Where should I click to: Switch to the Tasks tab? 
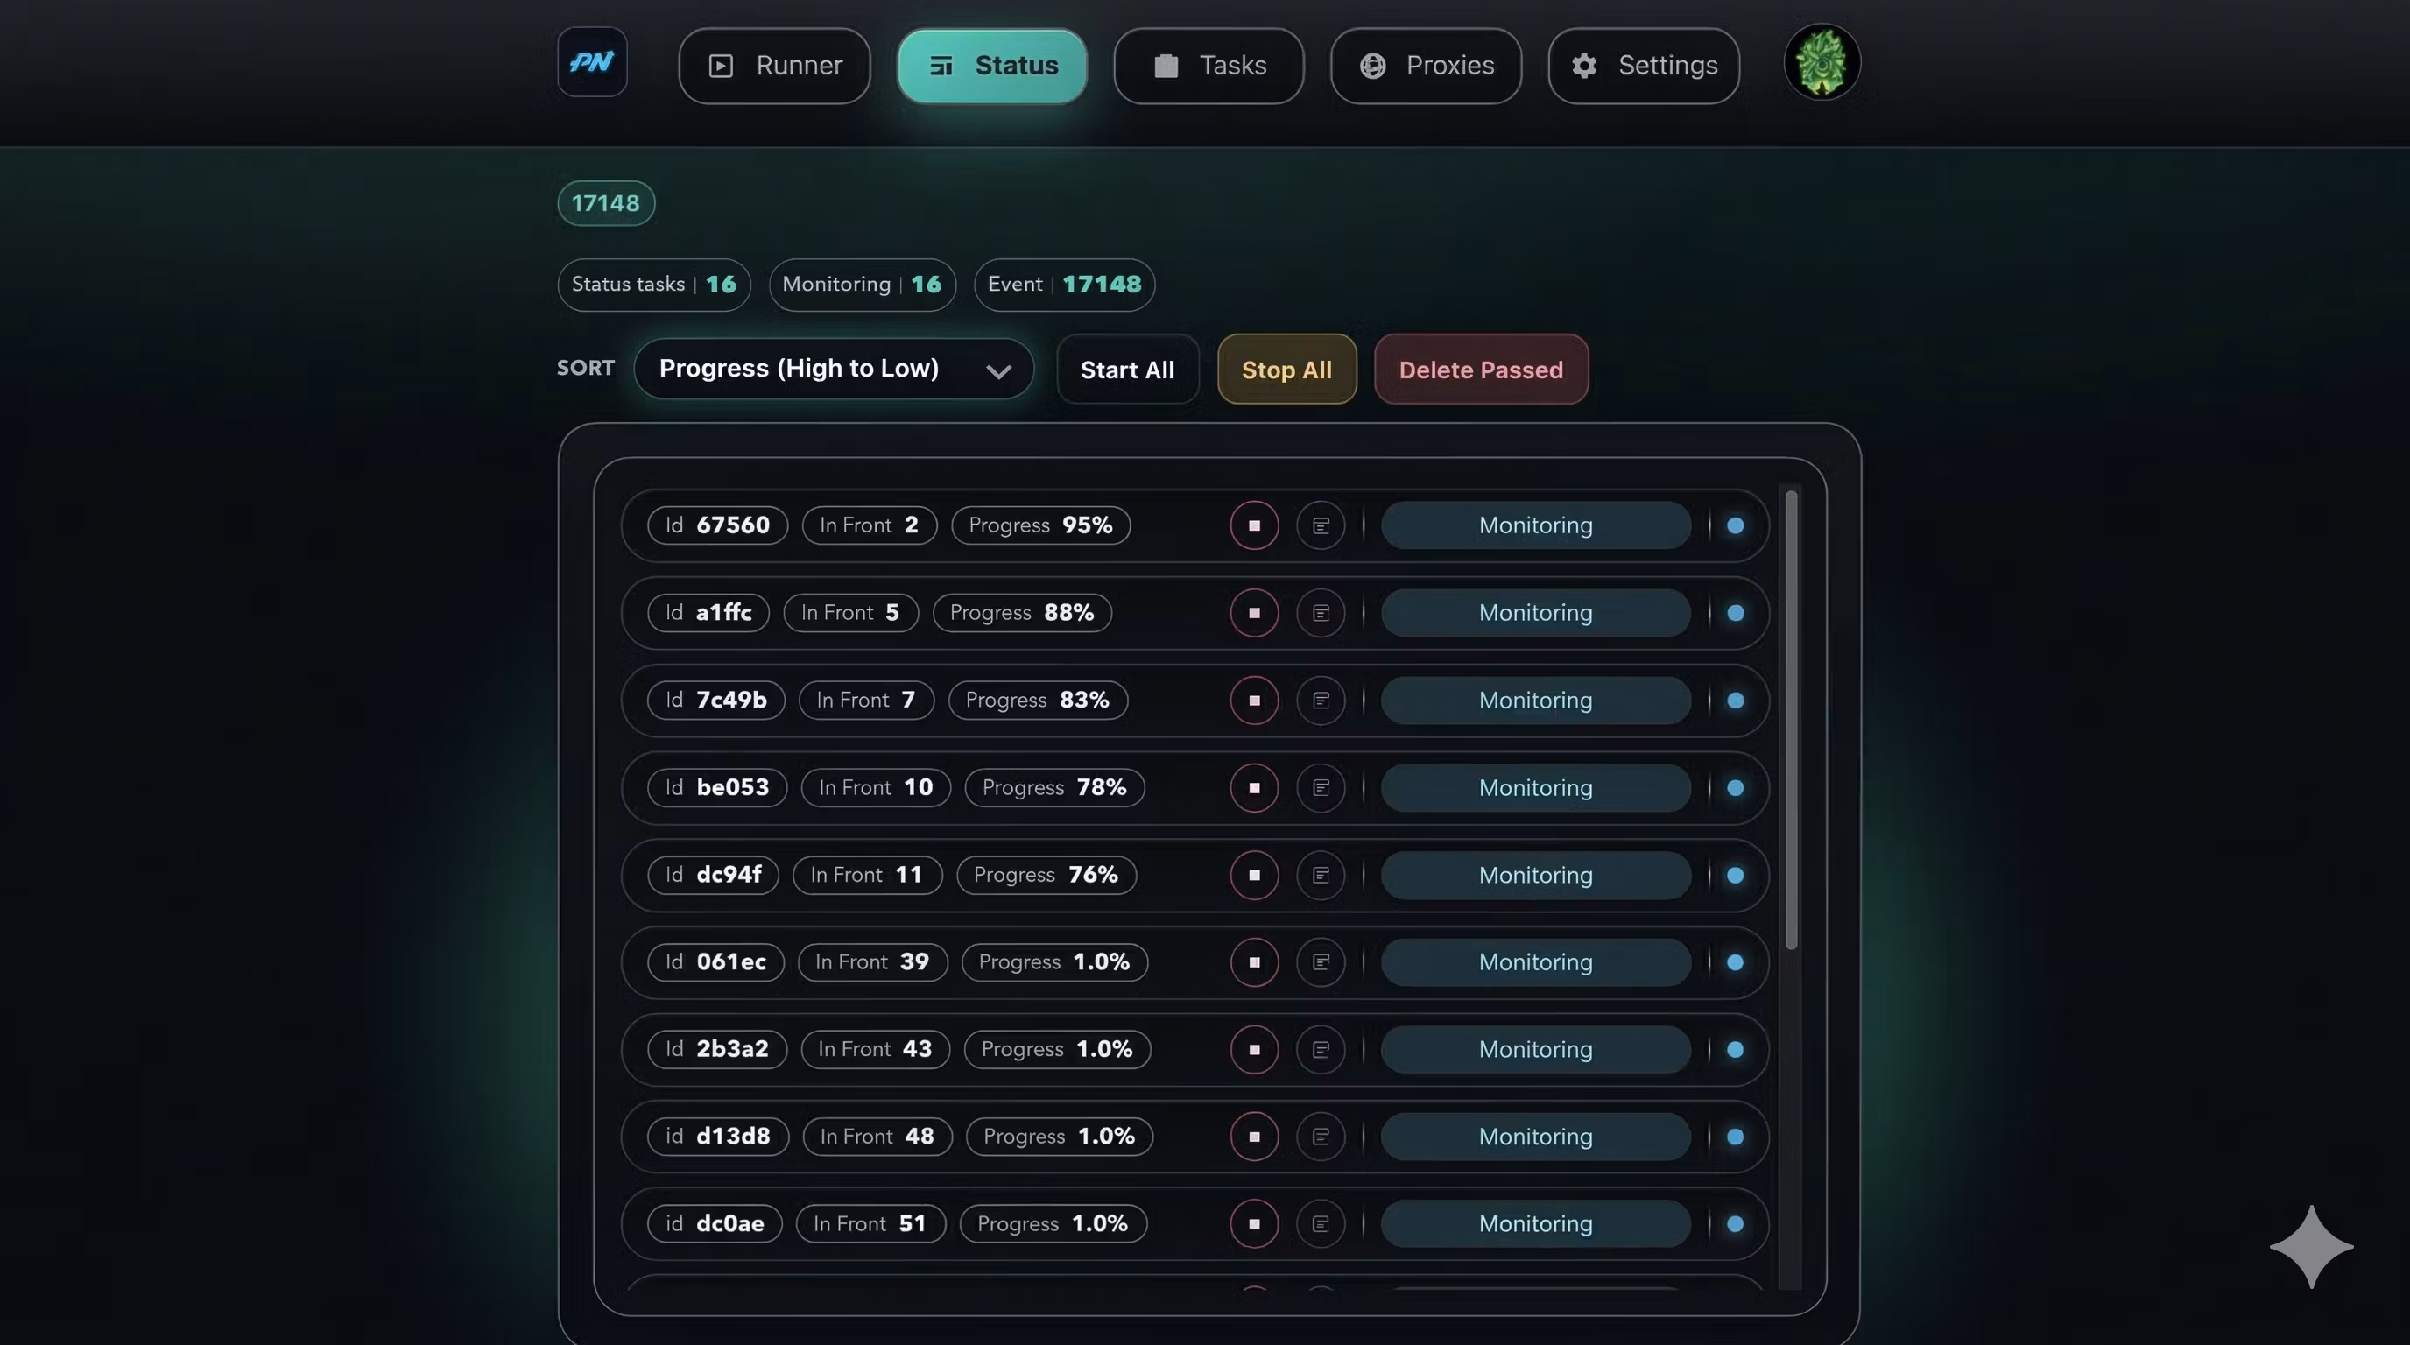click(1209, 66)
